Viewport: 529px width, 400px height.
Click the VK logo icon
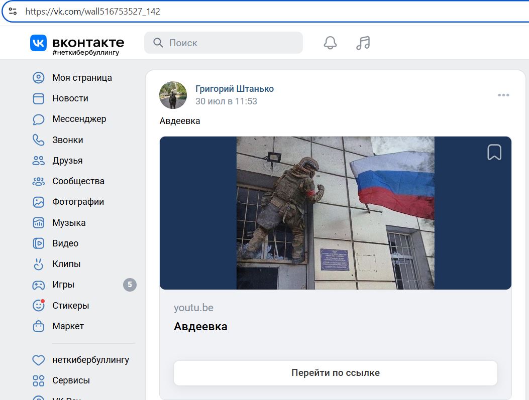click(x=39, y=43)
